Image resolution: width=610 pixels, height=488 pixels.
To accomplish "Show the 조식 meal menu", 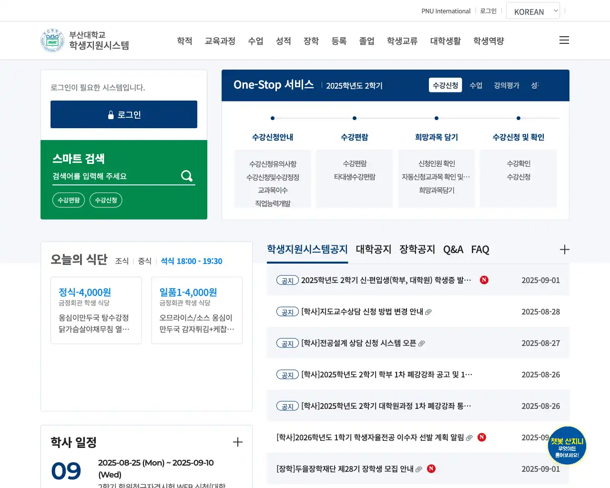I will (x=122, y=261).
